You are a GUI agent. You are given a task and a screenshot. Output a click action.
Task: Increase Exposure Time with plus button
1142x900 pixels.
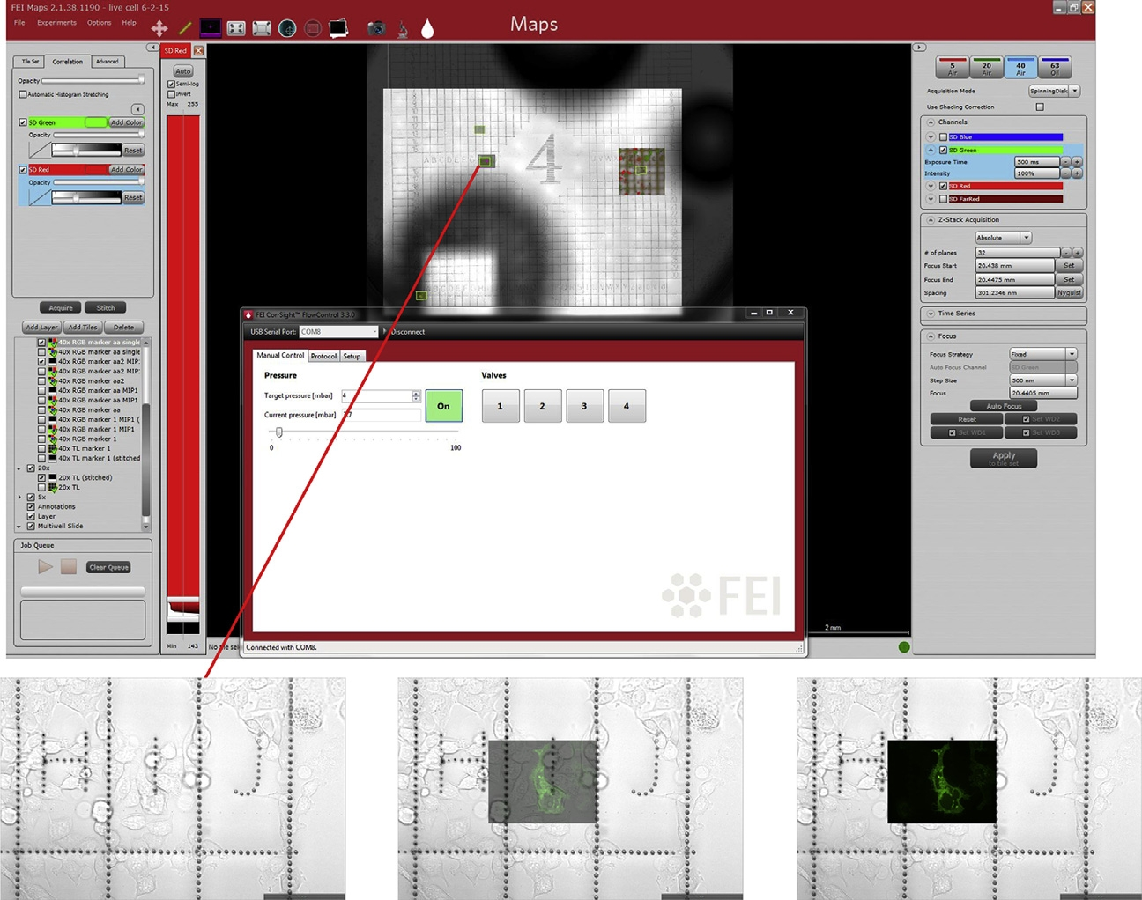[x=1077, y=162]
